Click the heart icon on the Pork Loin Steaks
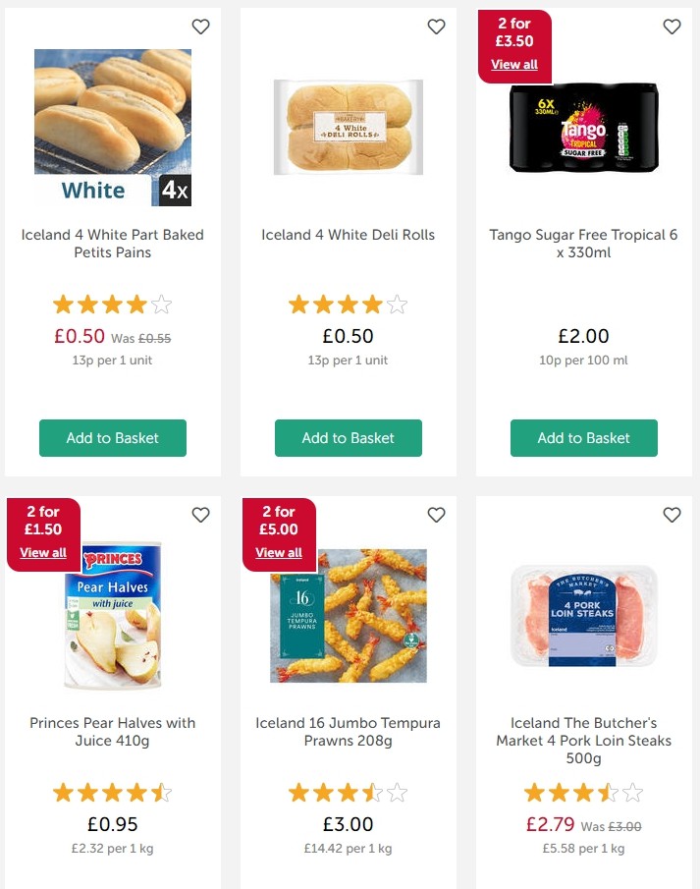This screenshot has width=700, height=889. [x=672, y=515]
